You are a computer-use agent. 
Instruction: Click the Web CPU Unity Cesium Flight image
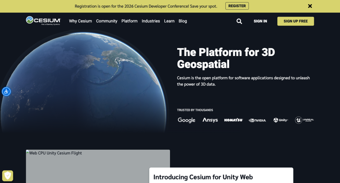pos(98,166)
